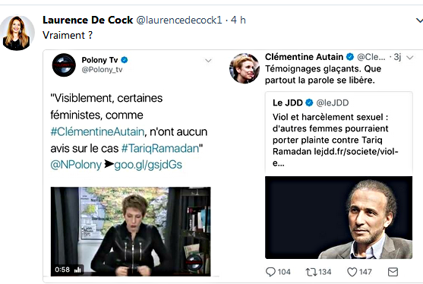The image size is (423, 284).
Task: Expand Laurence De Cock tweet options chevron
Action: pyautogui.click(x=419, y=21)
